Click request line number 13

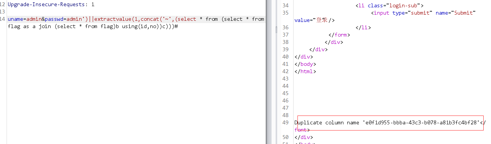(3, 12)
